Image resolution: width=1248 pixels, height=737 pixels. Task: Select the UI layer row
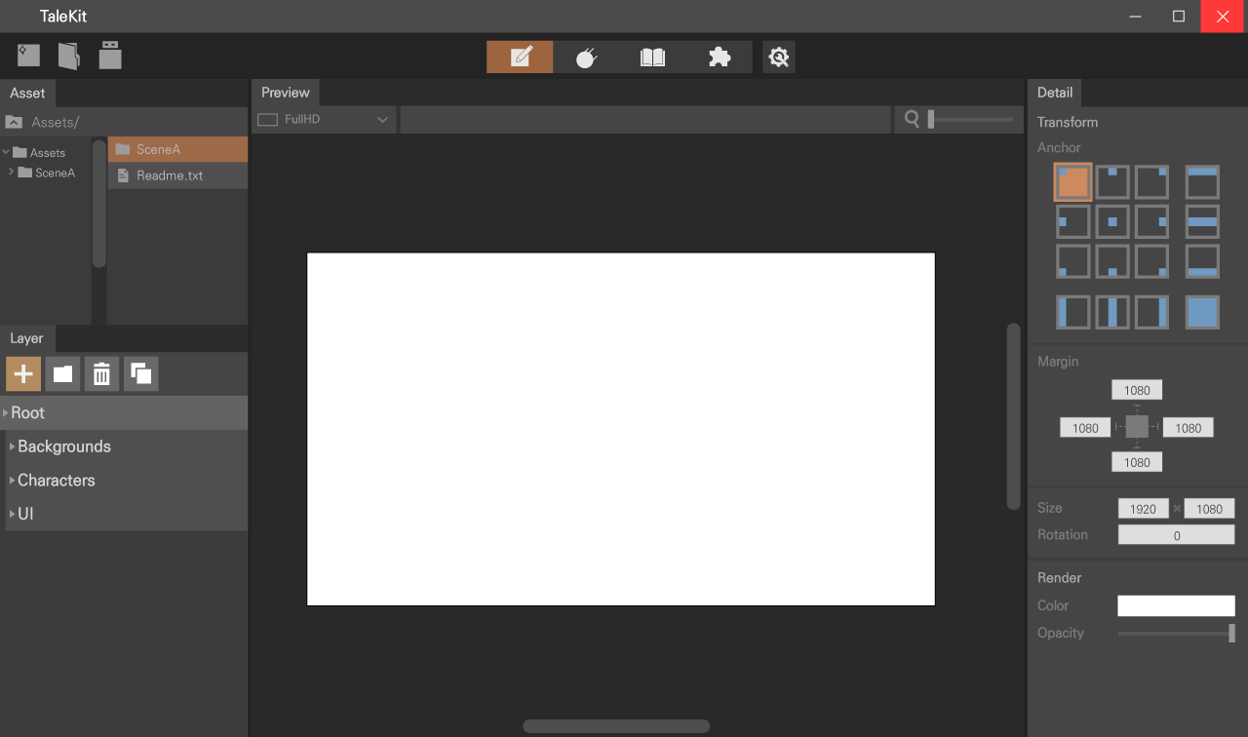(x=127, y=514)
